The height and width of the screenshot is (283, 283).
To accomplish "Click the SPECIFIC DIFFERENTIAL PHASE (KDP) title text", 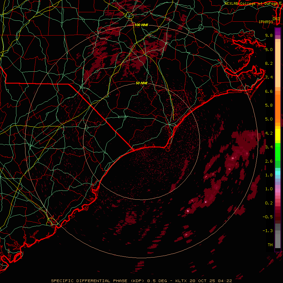I will point(98,281).
